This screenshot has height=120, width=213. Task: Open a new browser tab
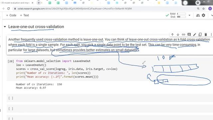tap(39, 3)
